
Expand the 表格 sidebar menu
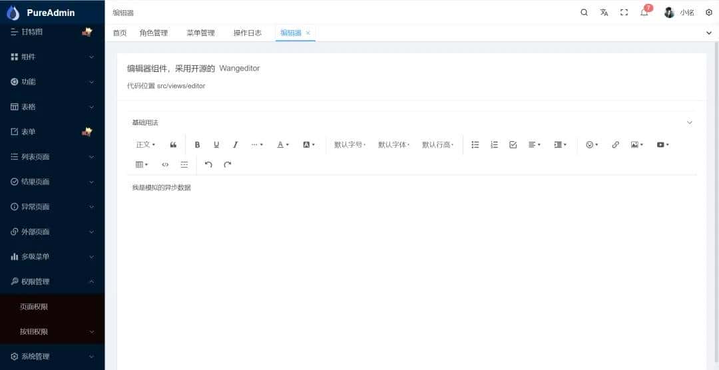[53, 107]
